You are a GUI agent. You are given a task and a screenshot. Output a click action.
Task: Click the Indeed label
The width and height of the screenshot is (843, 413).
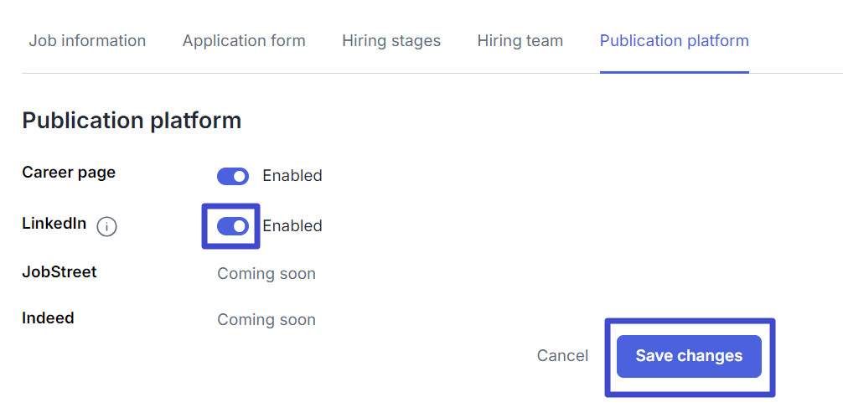48,318
